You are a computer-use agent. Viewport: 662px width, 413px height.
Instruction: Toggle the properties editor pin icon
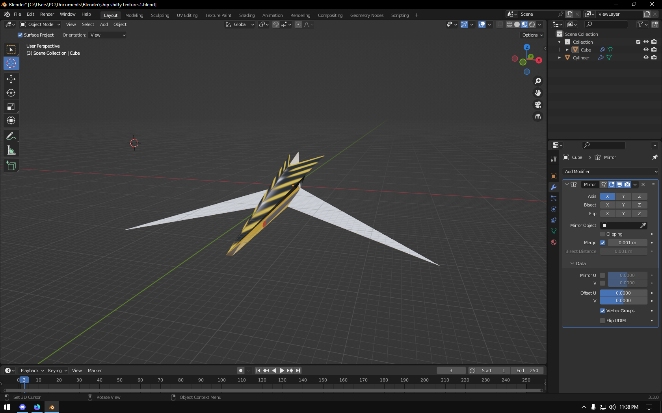655,157
